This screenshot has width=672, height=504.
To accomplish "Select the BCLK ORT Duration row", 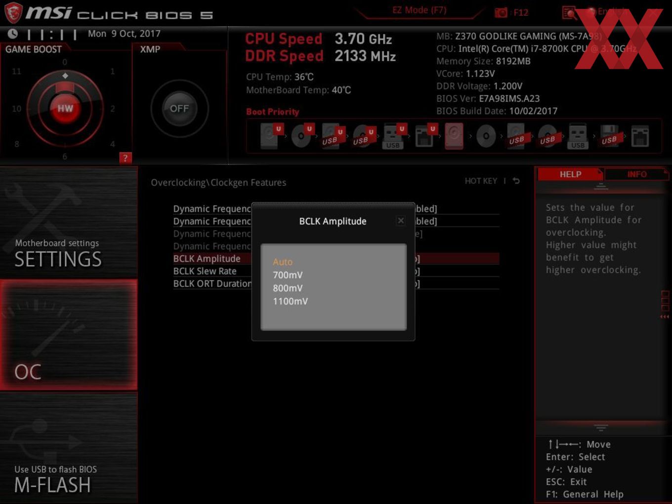I will coord(336,283).
